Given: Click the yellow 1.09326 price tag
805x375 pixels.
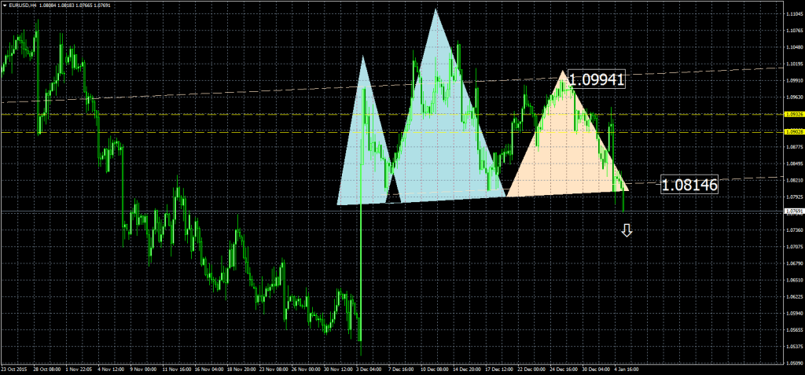Looking at the screenshot, I should (x=793, y=114).
